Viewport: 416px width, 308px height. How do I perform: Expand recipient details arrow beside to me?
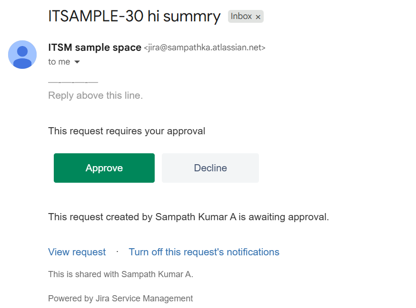[x=77, y=62]
